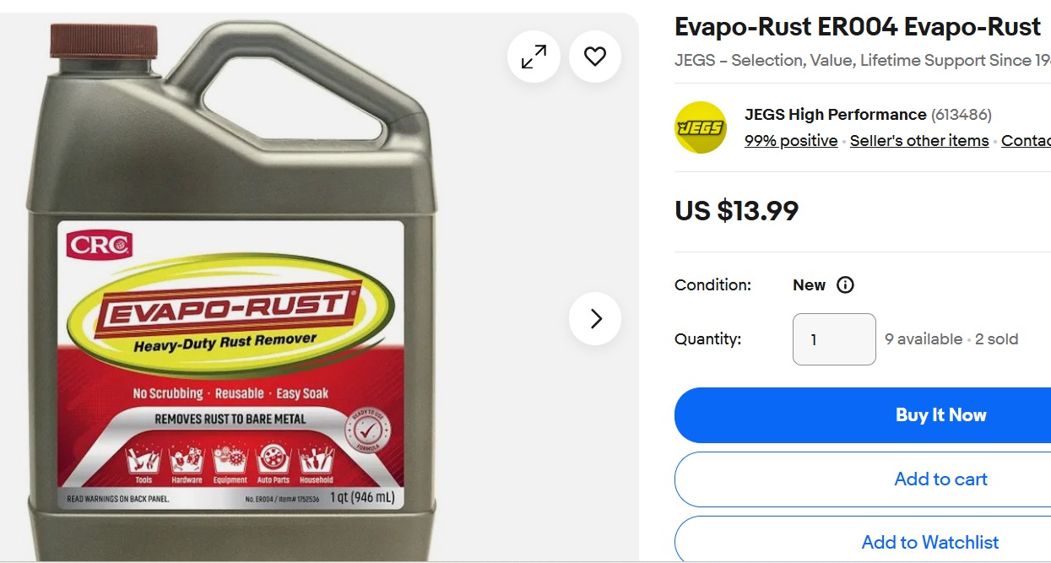The width and height of the screenshot is (1051, 563).
Task: Click the red bottle cap in image
Action: click(x=104, y=41)
